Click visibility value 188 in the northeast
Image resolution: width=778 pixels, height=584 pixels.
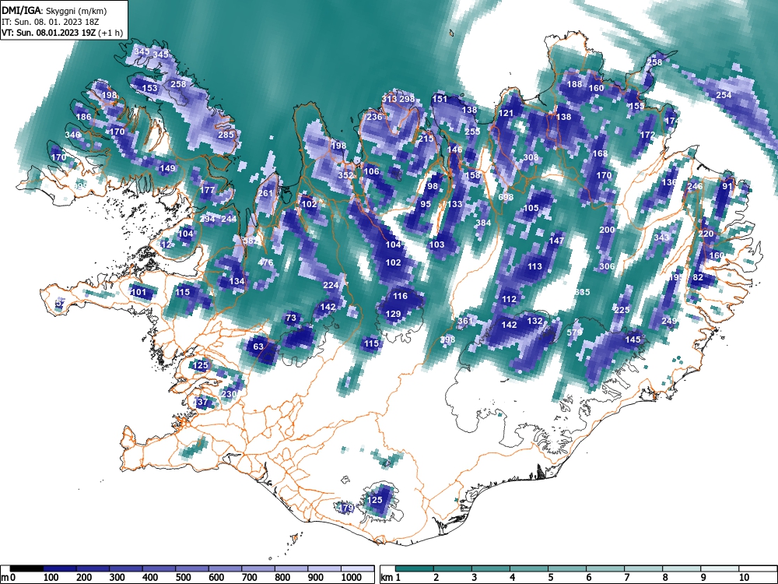[574, 84]
